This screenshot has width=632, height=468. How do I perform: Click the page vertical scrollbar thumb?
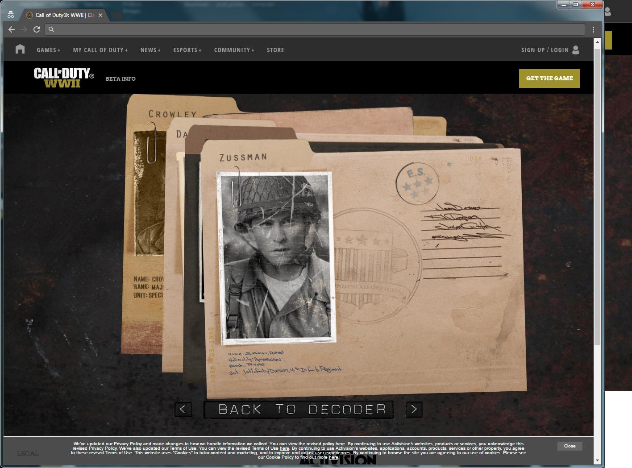(597, 196)
